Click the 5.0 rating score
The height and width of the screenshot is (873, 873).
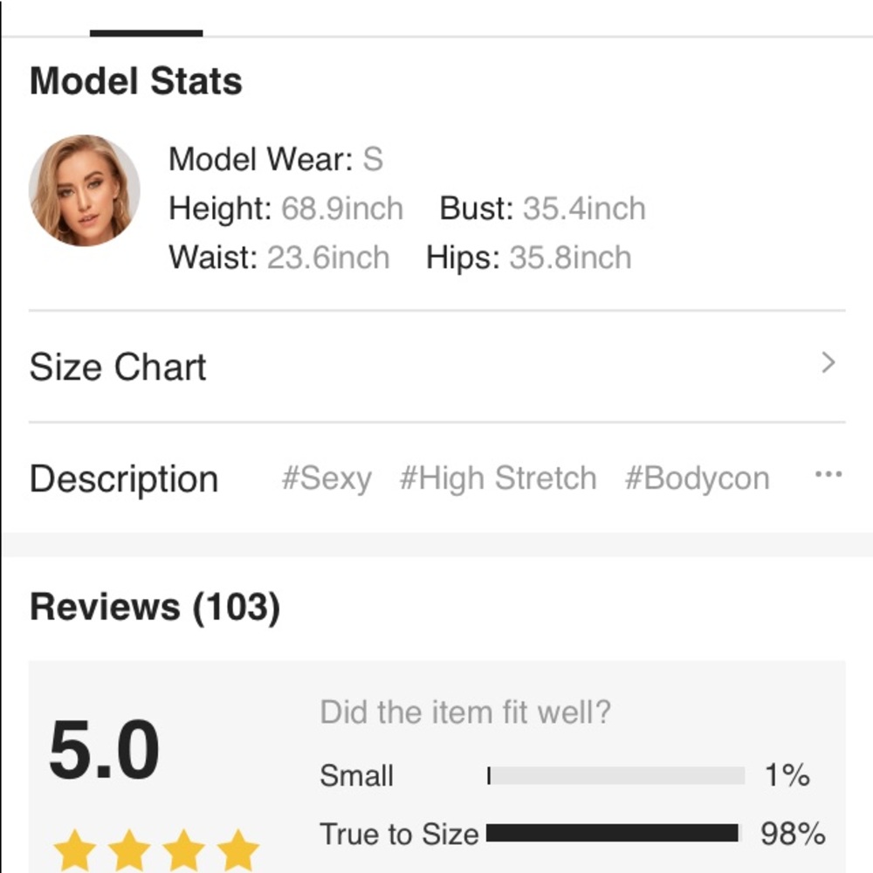102,746
